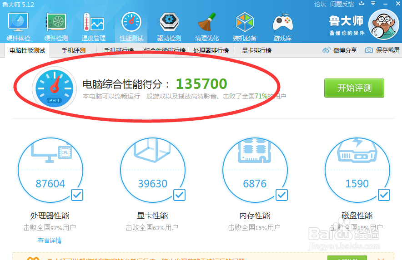The width and height of the screenshot is (402, 260).
Task: Click the camera save-screenshot icon
Action: tap(369, 50)
